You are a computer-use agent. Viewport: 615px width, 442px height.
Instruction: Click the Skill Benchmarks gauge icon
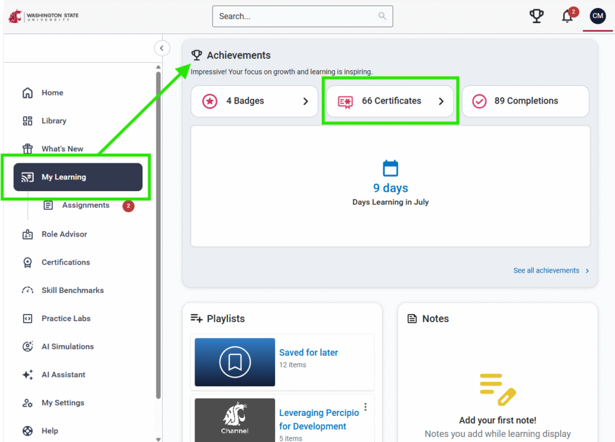pyautogui.click(x=27, y=291)
